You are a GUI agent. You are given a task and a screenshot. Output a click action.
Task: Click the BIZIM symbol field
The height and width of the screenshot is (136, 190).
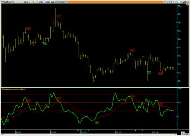15,2
